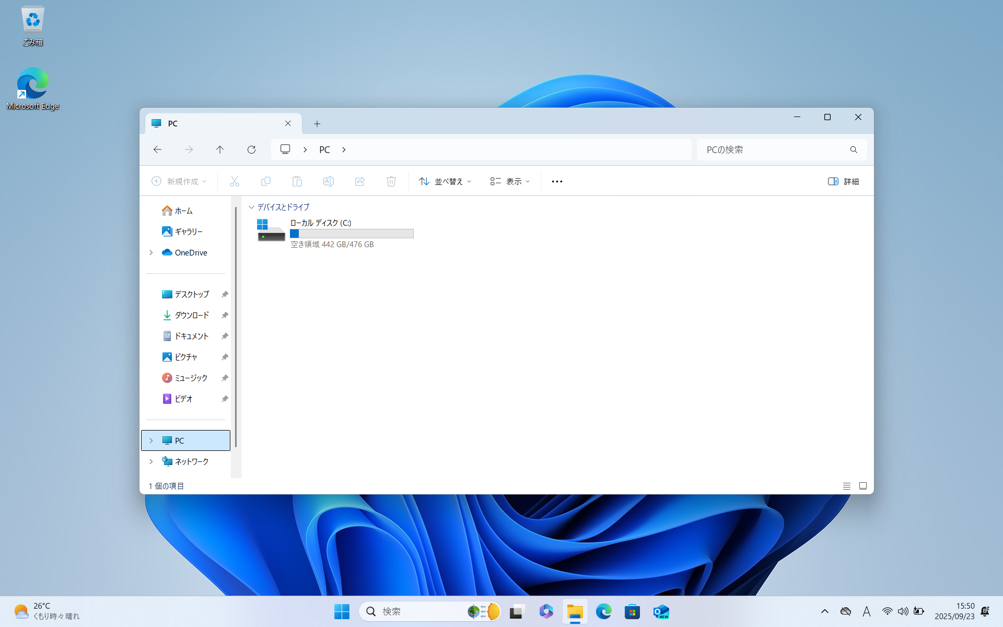The width and height of the screenshot is (1003, 627).
Task: Open the 並べ替え sort dropdown
Action: tap(445, 181)
